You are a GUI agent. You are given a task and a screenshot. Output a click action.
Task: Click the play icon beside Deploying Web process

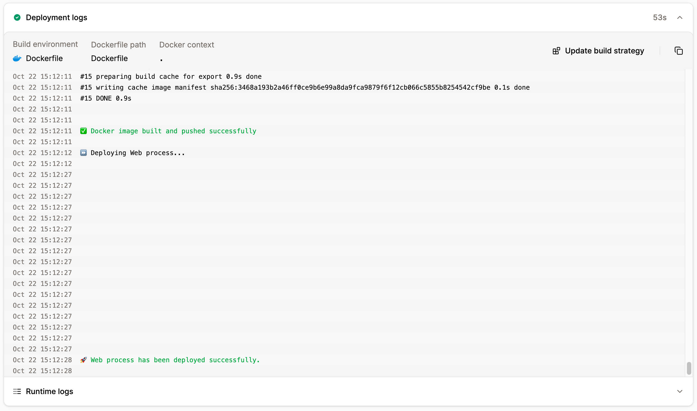click(x=84, y=152)
